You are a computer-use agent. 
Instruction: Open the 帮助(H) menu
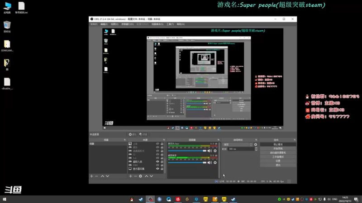tap(181, 24)
